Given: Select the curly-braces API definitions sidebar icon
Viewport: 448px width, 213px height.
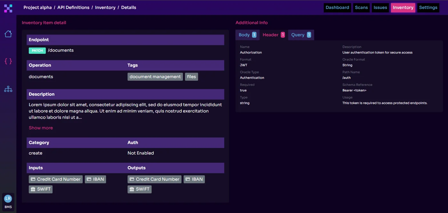Looking at the screenshot, I should (8, 61).
